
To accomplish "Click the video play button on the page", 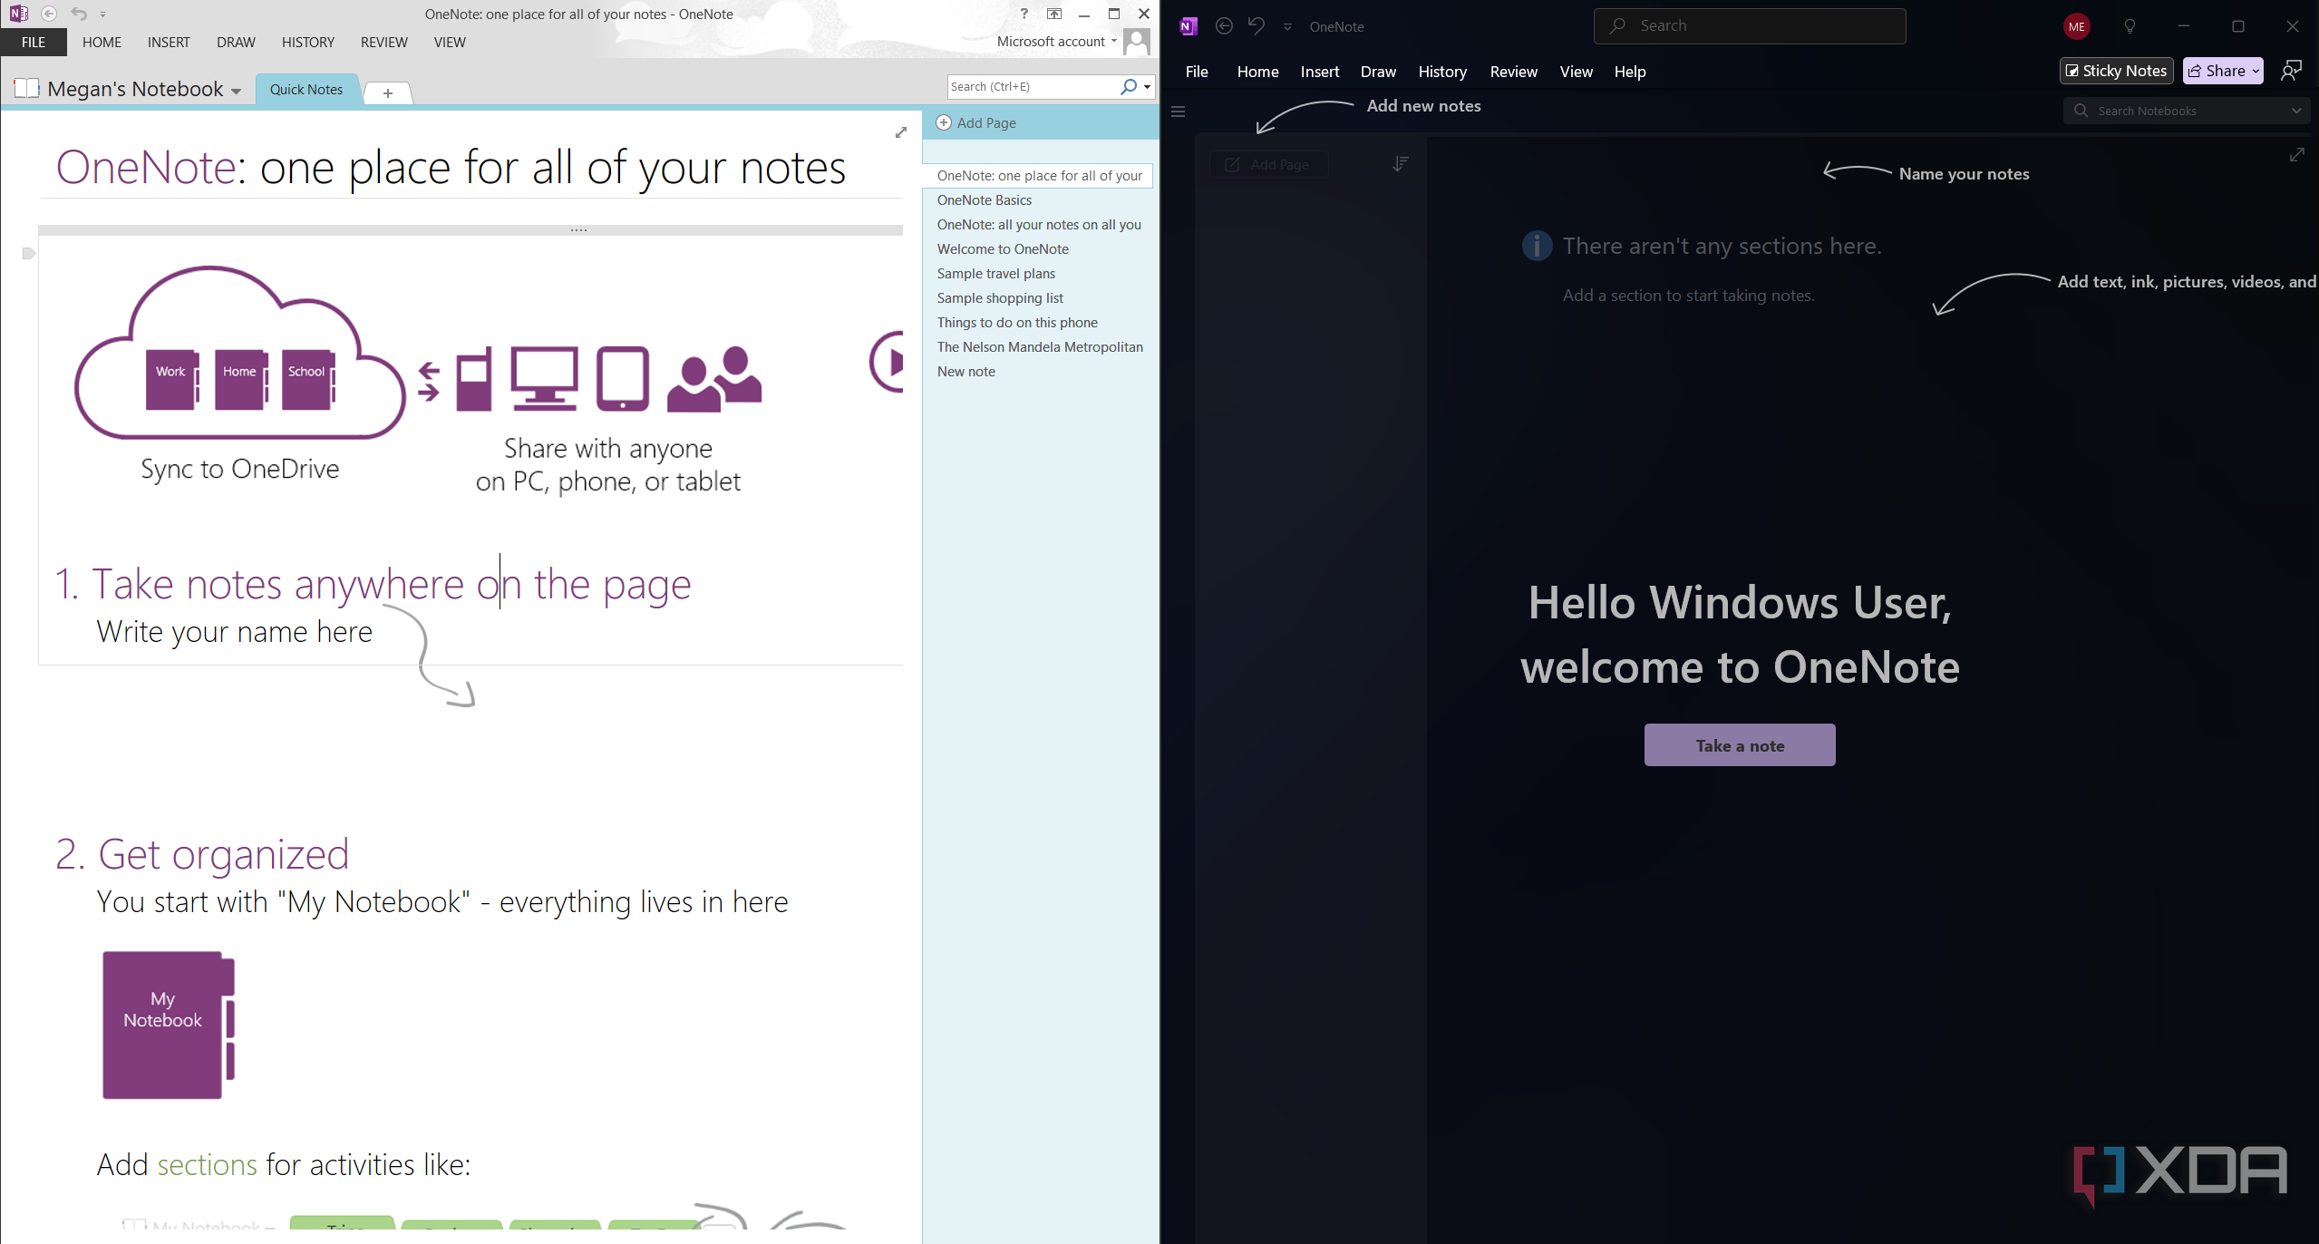I will 888,362.
